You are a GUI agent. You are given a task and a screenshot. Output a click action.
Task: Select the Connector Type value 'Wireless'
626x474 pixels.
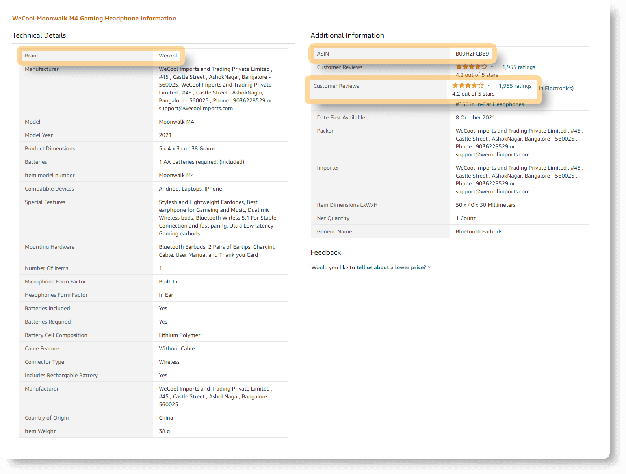[169, 362]
